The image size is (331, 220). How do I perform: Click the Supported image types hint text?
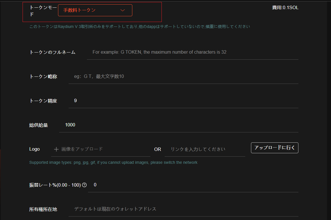click(113, 162)
